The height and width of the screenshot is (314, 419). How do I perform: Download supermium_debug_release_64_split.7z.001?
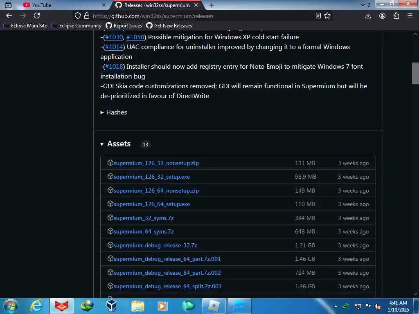tap(167, 286)
